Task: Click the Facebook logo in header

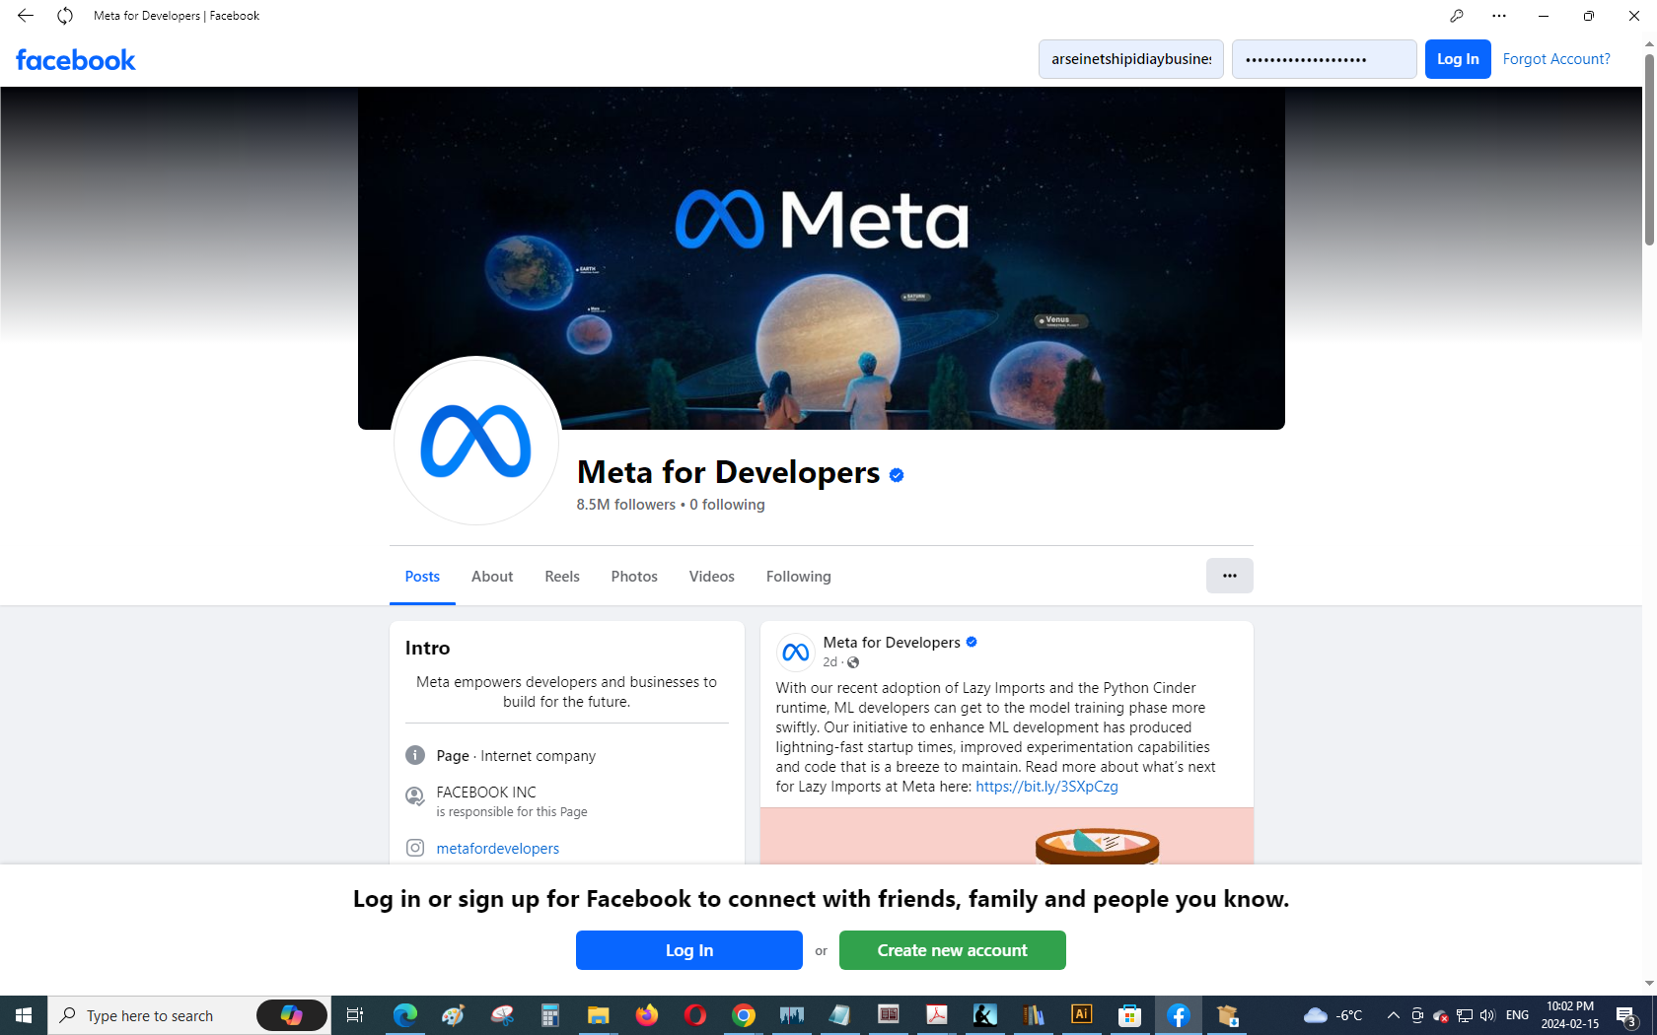Action: 76,60
